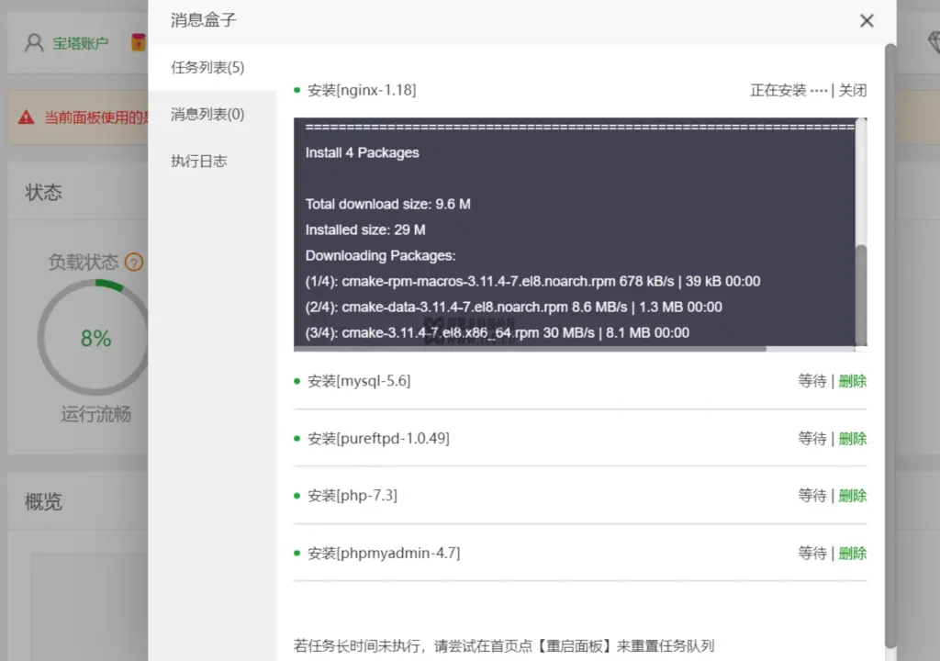The height and width of the screenshot is (661, 940).
Task: Open the 执行日志 tab
Action: pyautogui.click(x=199, y=161)
